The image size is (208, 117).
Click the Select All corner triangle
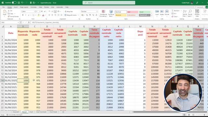point(3,27)
